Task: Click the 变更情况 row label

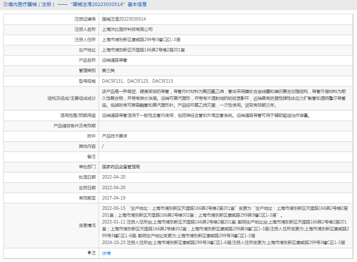Action: click(x=87, y=225)
